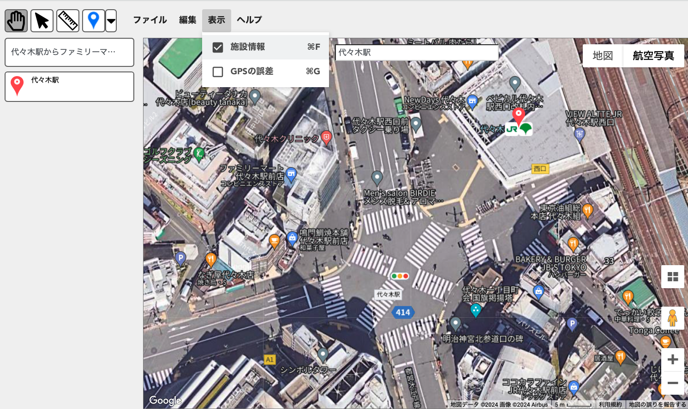Select the ruler measure tool
The width and height of the screenshot is (688, 409).
[68, 21]
